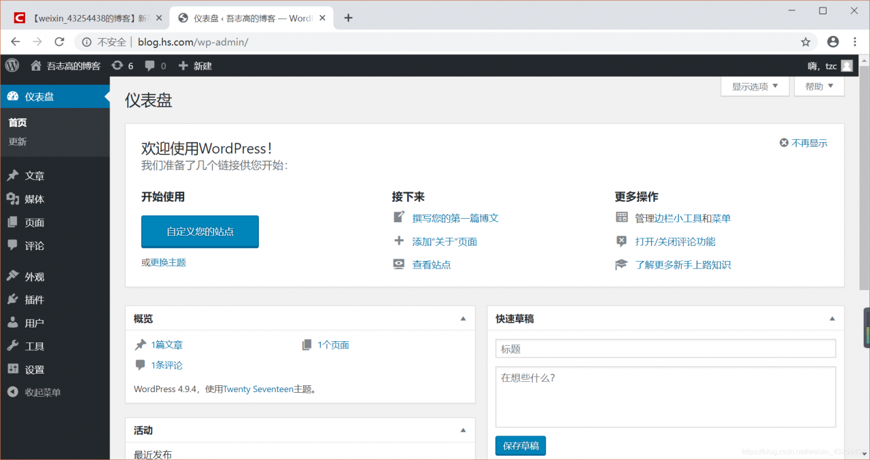Click the 在想些什么 draft content box

tap(665, 397)
